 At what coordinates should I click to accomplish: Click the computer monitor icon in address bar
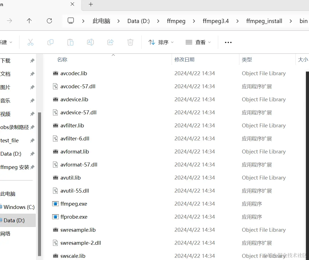(71, 21)
